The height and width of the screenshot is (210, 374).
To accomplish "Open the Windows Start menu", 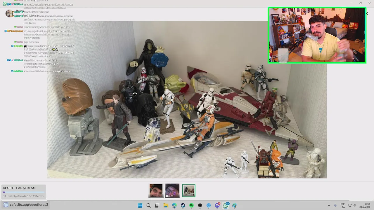I will [x=140, y=205].
